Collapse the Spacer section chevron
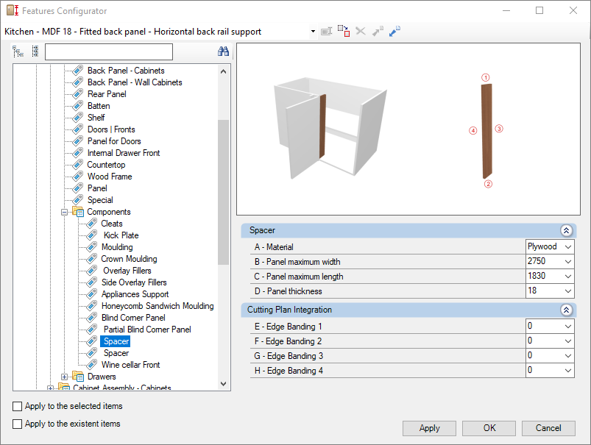The image size is (591, 445). click(x=566, y=231)
